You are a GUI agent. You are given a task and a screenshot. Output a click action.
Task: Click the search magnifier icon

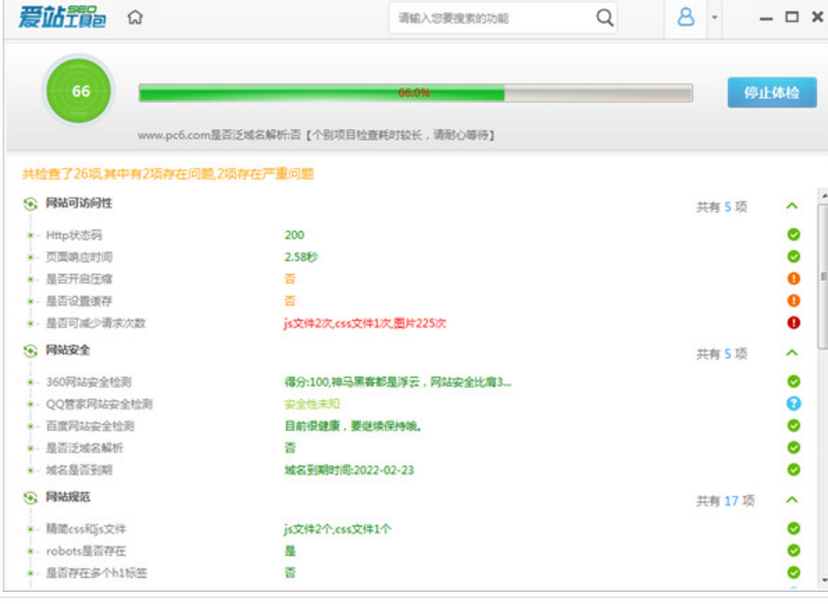click(x=605, y=17)
